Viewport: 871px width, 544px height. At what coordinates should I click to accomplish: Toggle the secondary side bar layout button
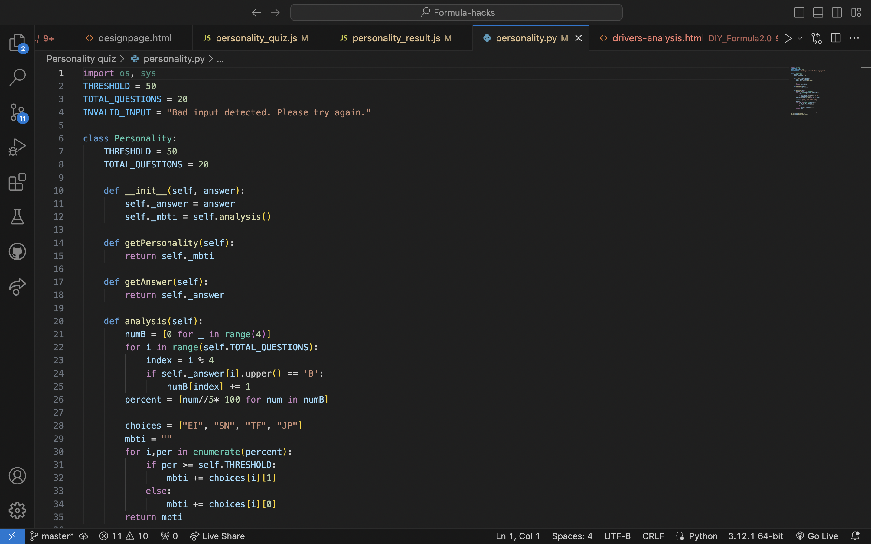click(x=837, y=13)
